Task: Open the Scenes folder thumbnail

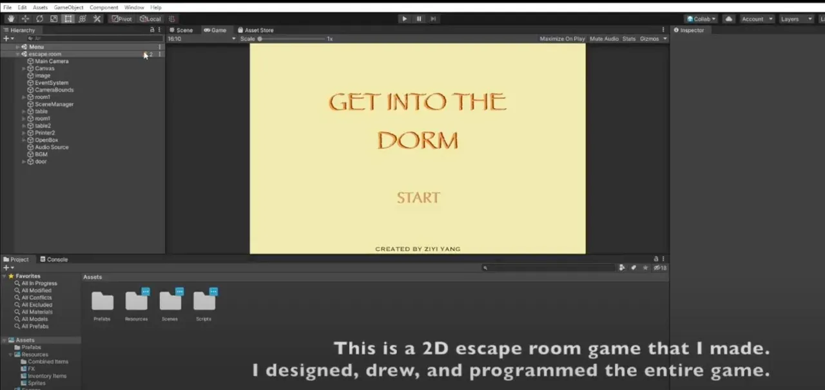Action: pos(170,301)
